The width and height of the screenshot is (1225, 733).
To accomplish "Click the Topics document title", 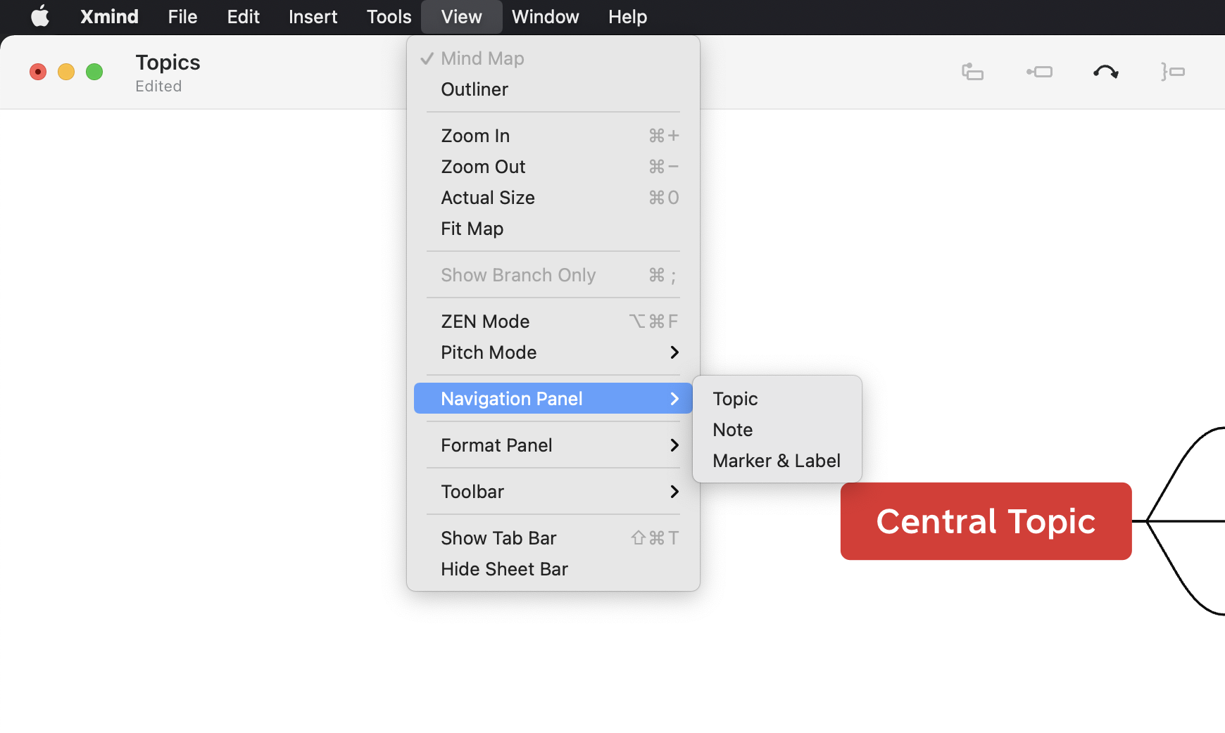I will (168, 63).
